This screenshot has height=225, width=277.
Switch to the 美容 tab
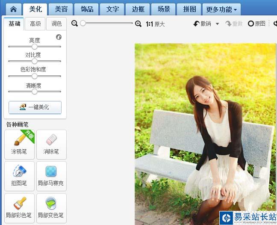61,9
